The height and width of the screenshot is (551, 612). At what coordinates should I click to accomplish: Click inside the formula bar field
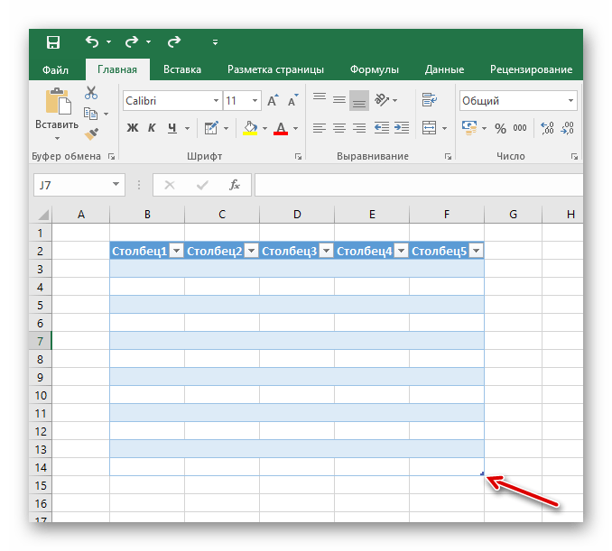point(419,185)
